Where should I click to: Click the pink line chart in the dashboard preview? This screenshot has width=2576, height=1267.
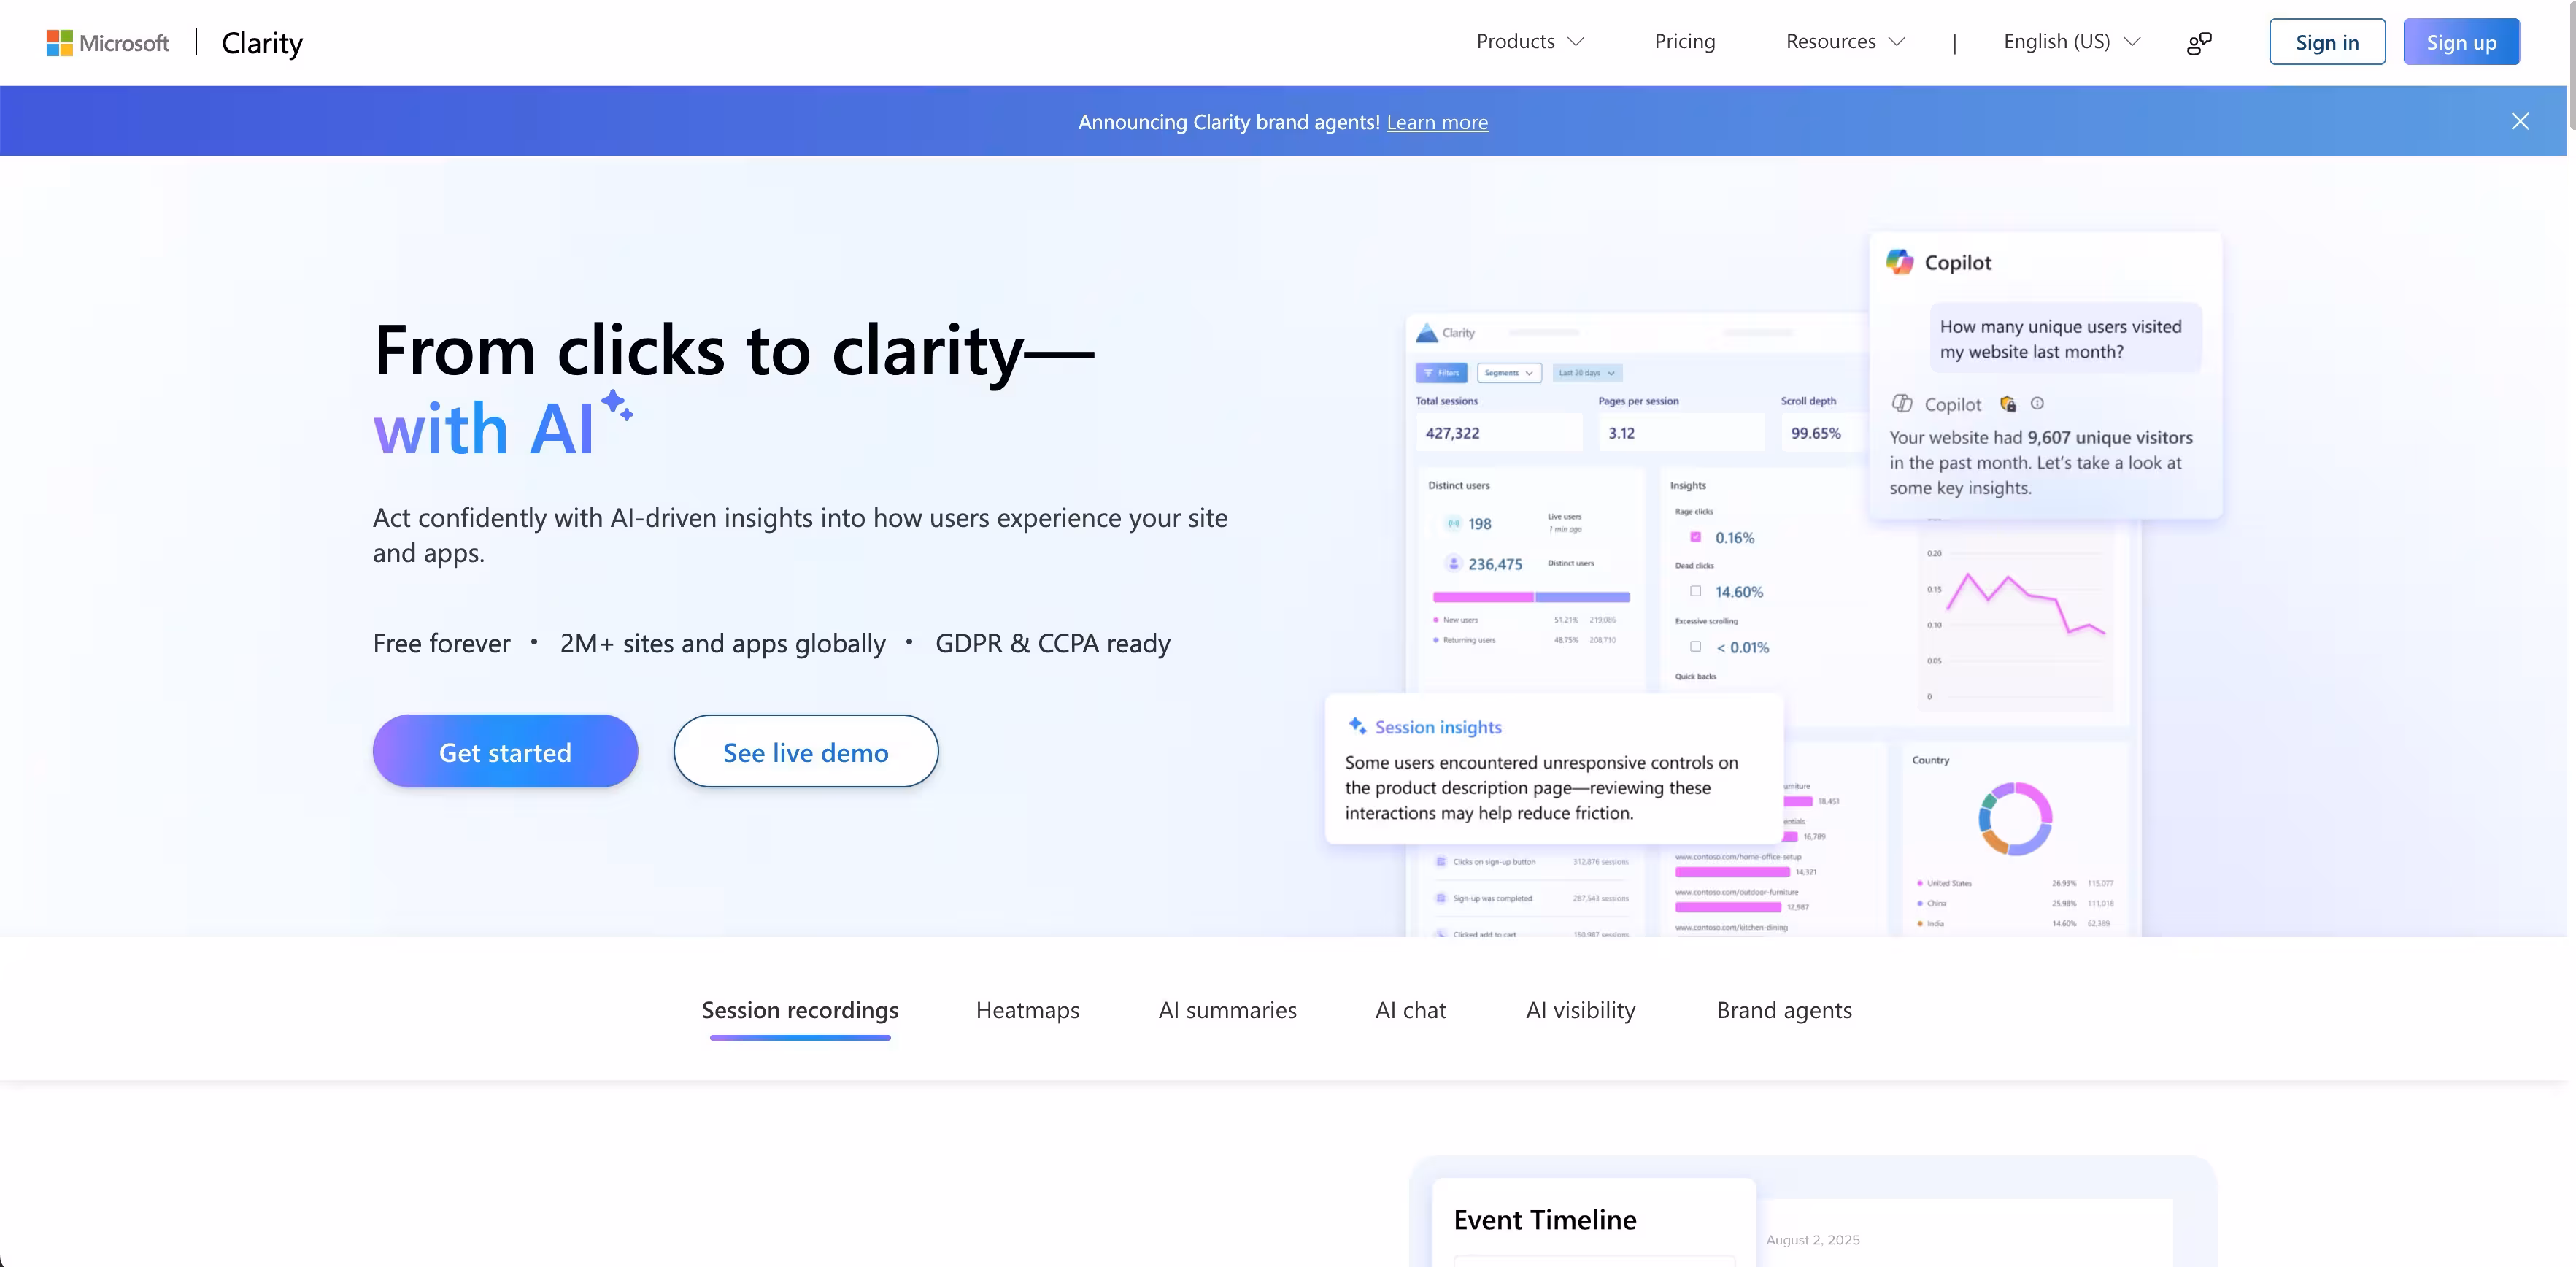[x=2025, y=604]
